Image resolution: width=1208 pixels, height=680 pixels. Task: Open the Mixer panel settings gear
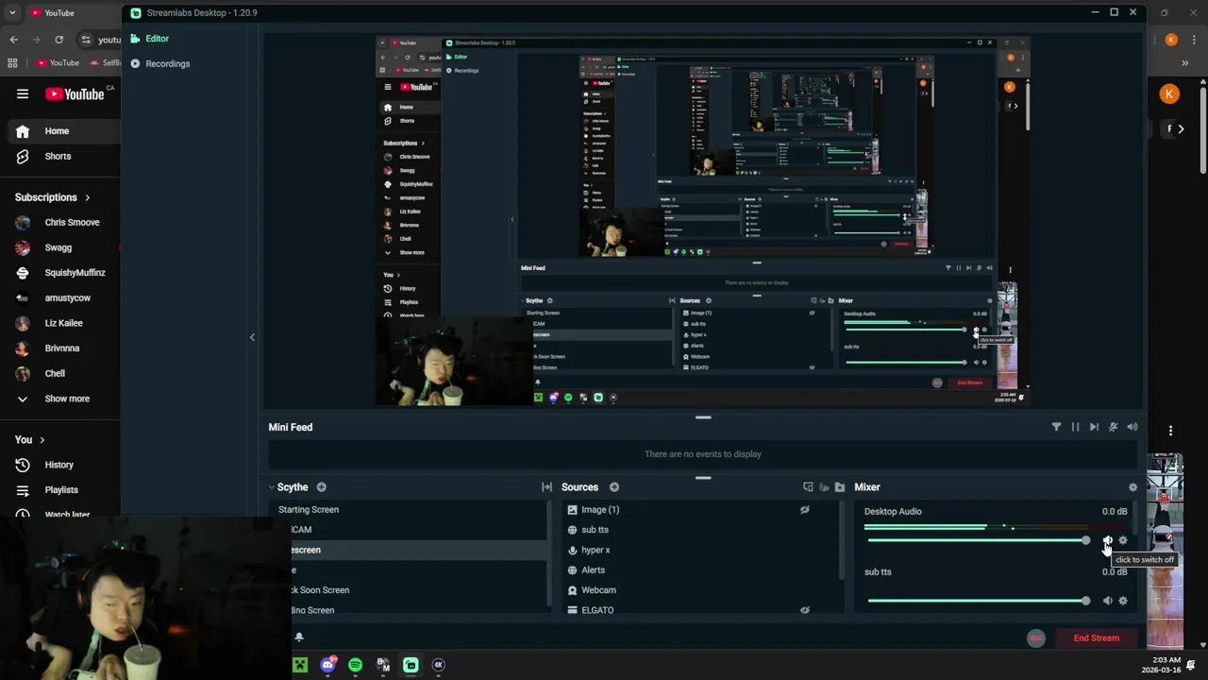(x=1132, y=487)
